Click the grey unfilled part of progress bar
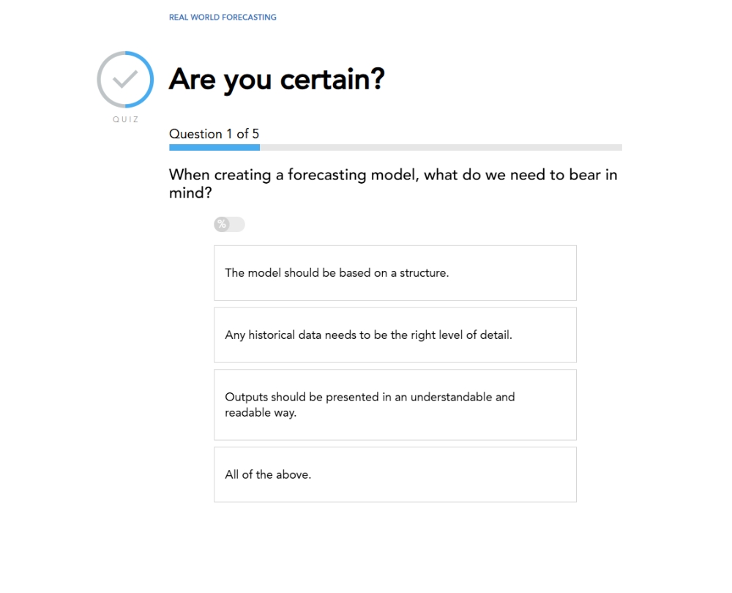Viewport: 732px width, 593px height. click(439, 148)
